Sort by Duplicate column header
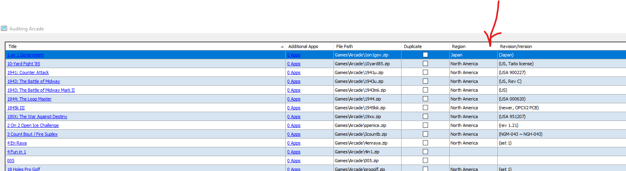This screenshot has height=171, width=626. (x=425, y=46)
